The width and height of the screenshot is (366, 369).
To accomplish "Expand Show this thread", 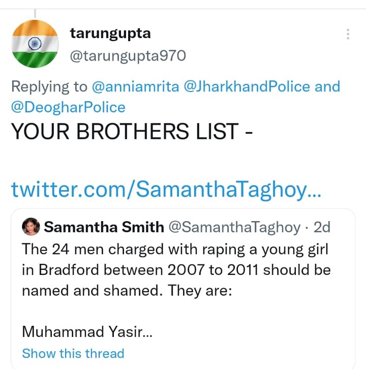I will [x=73, y=353].
